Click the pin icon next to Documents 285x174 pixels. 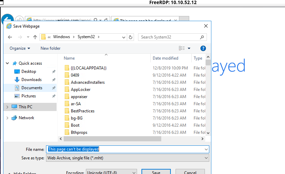[54, 88]
